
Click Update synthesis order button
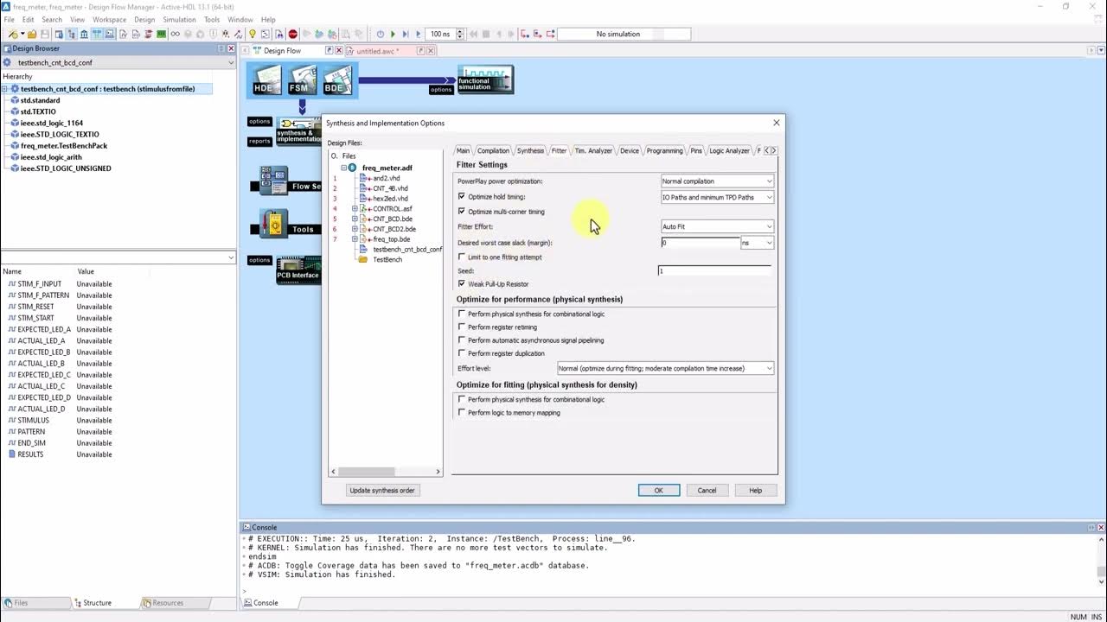pyautogui.click(x=381, y=490)
